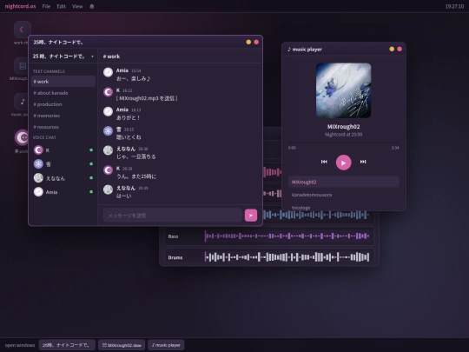Click the music player window title
Screen dimensions: 469x352
pos(305,50)
